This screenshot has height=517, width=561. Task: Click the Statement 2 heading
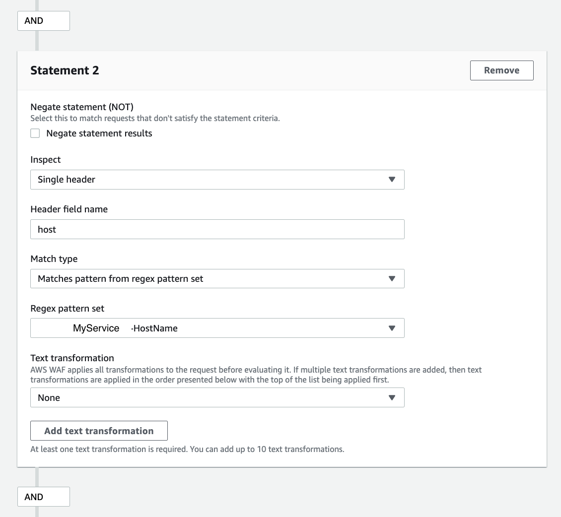point(65,70)
